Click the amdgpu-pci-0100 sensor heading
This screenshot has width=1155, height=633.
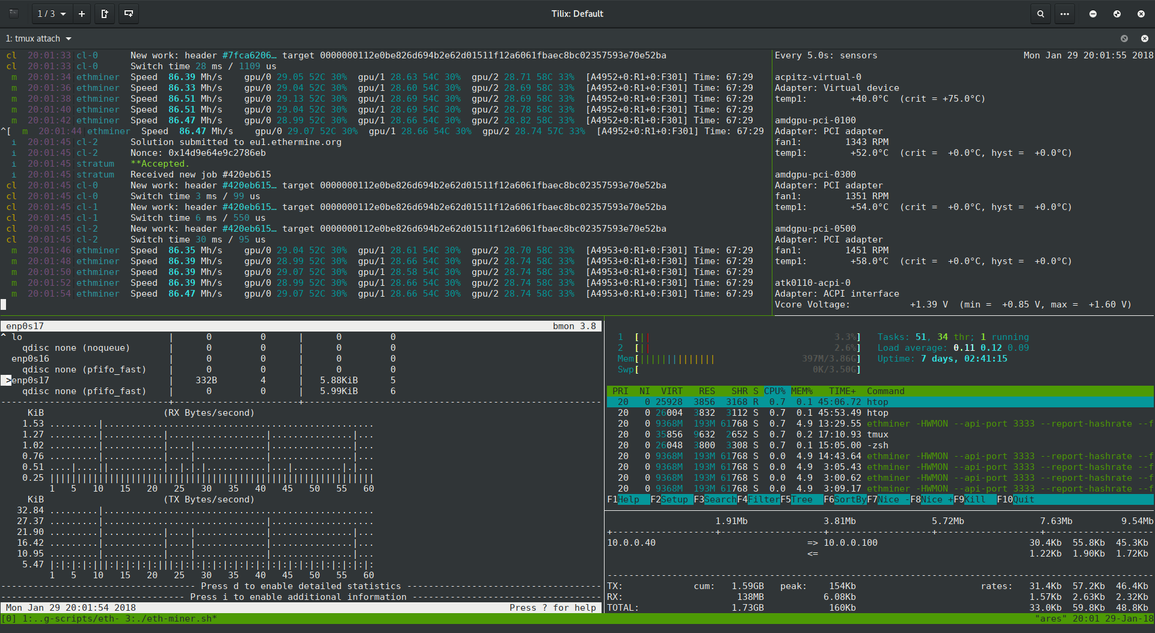point(815,120)
